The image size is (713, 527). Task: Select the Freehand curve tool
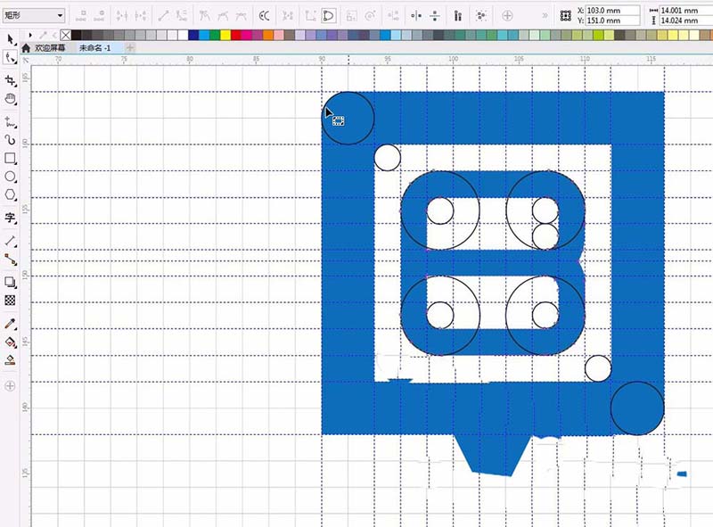[10, 122]
